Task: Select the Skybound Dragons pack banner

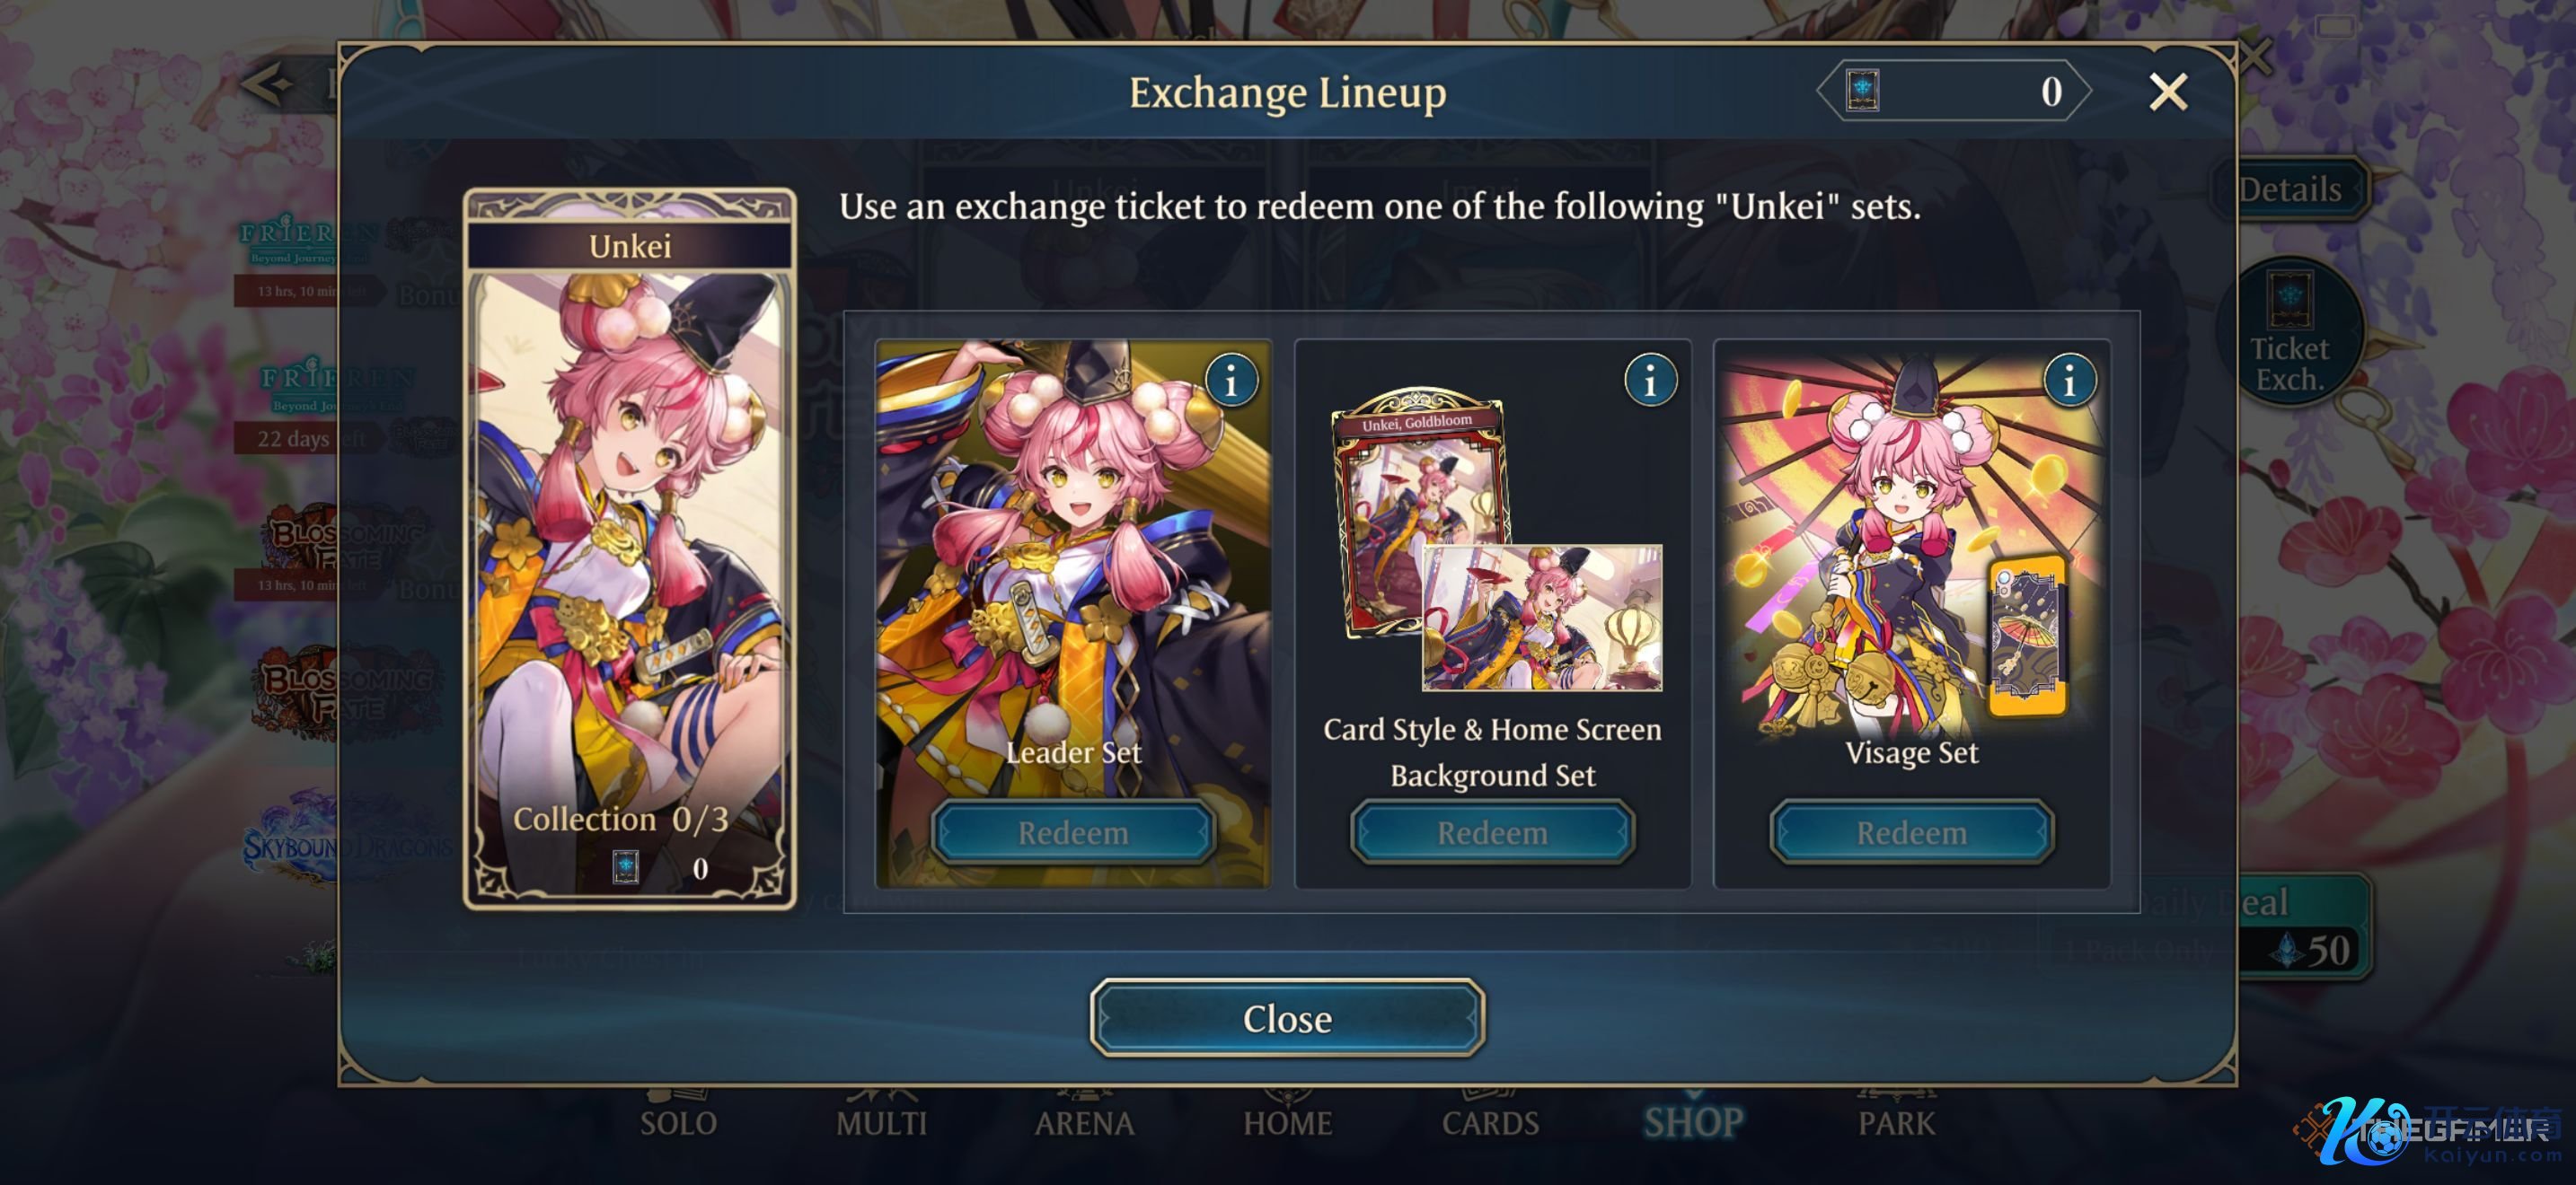Action: click(345, 838)
